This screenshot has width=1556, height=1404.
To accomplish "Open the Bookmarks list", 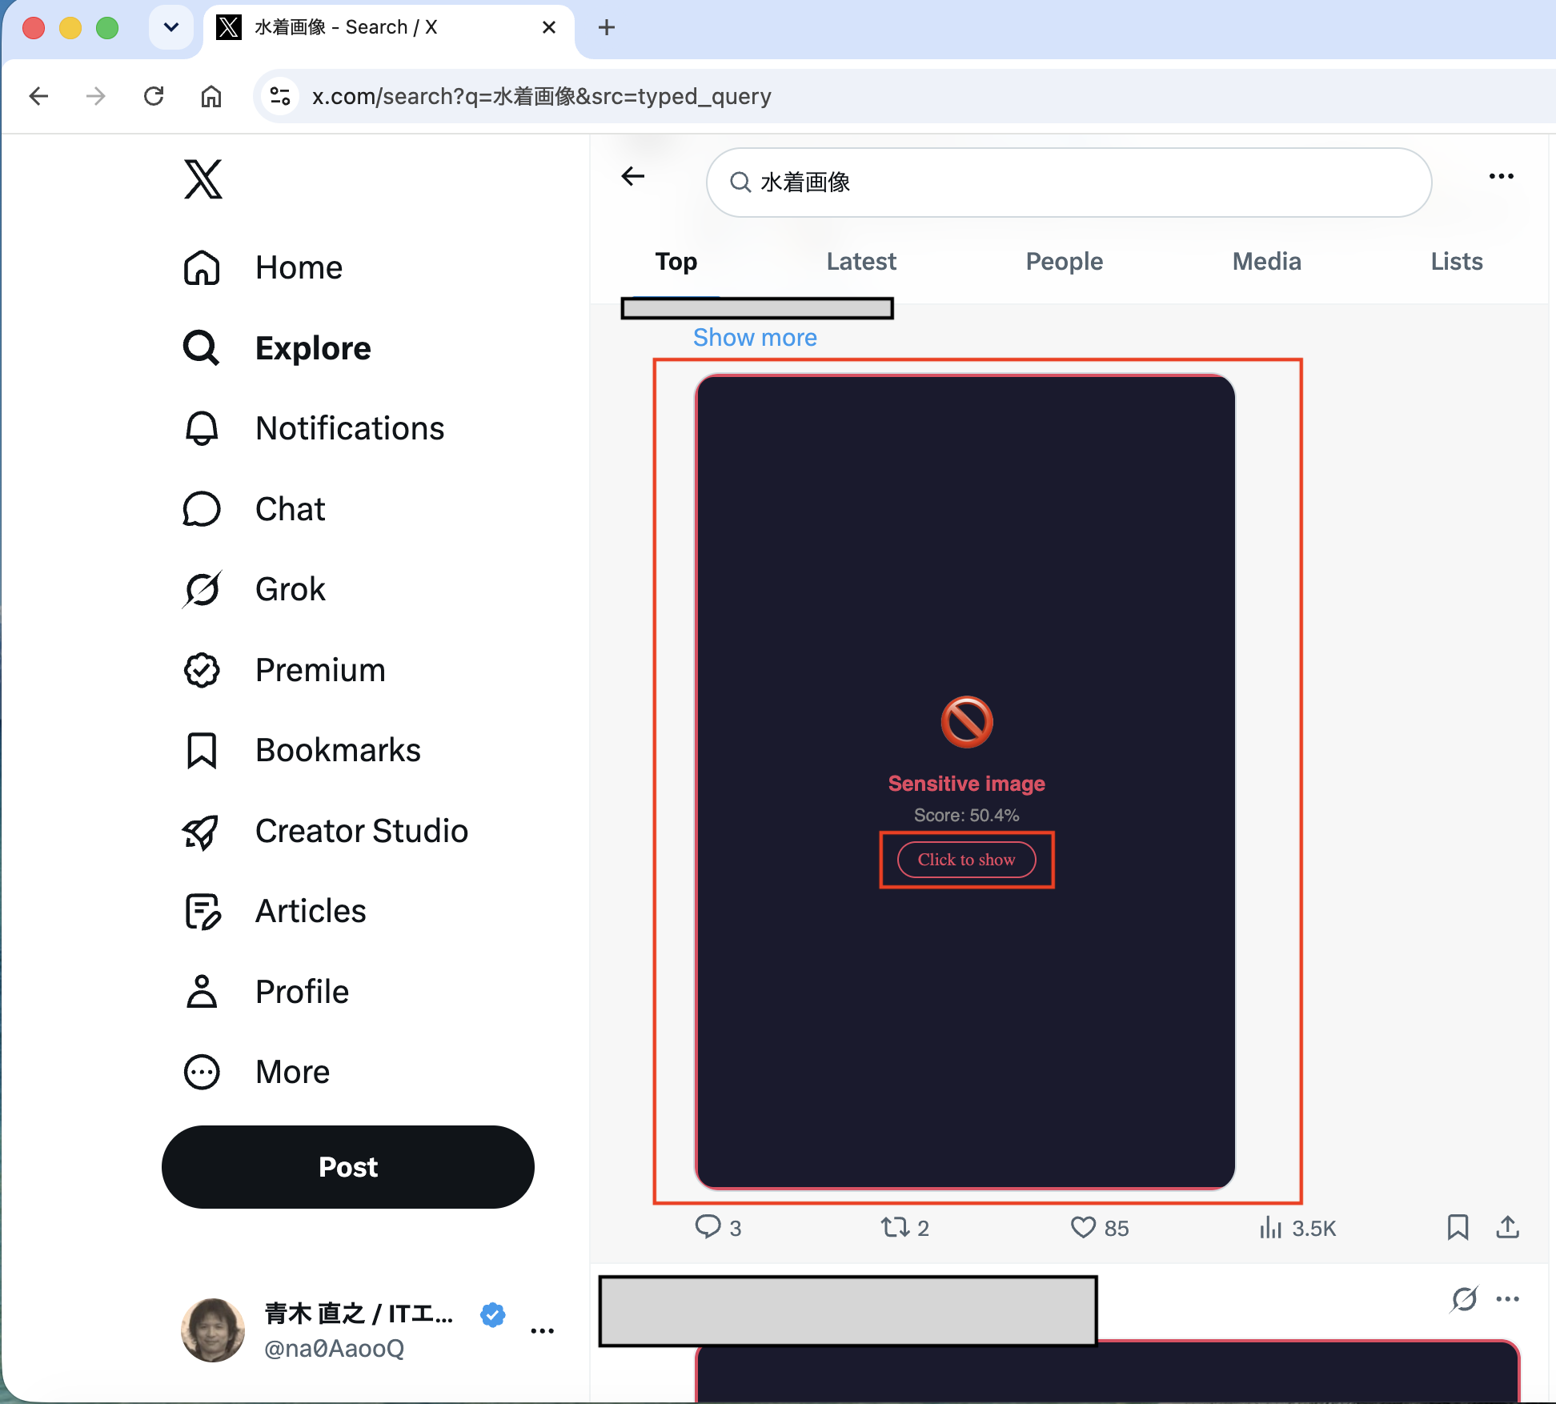I will tap(302, 750).
